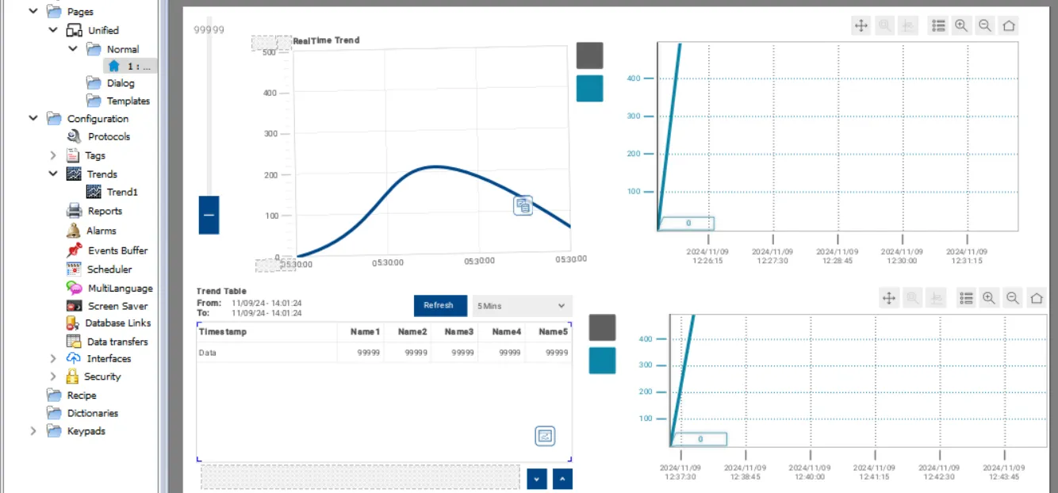Click the data export icon inside the RealTime Trend chart

523,205
